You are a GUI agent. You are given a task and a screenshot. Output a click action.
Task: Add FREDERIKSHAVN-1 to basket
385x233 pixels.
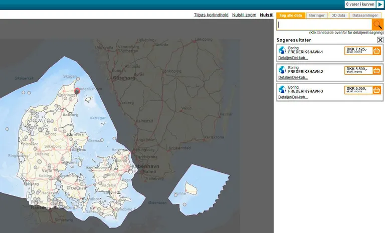[x=377, y=51]
